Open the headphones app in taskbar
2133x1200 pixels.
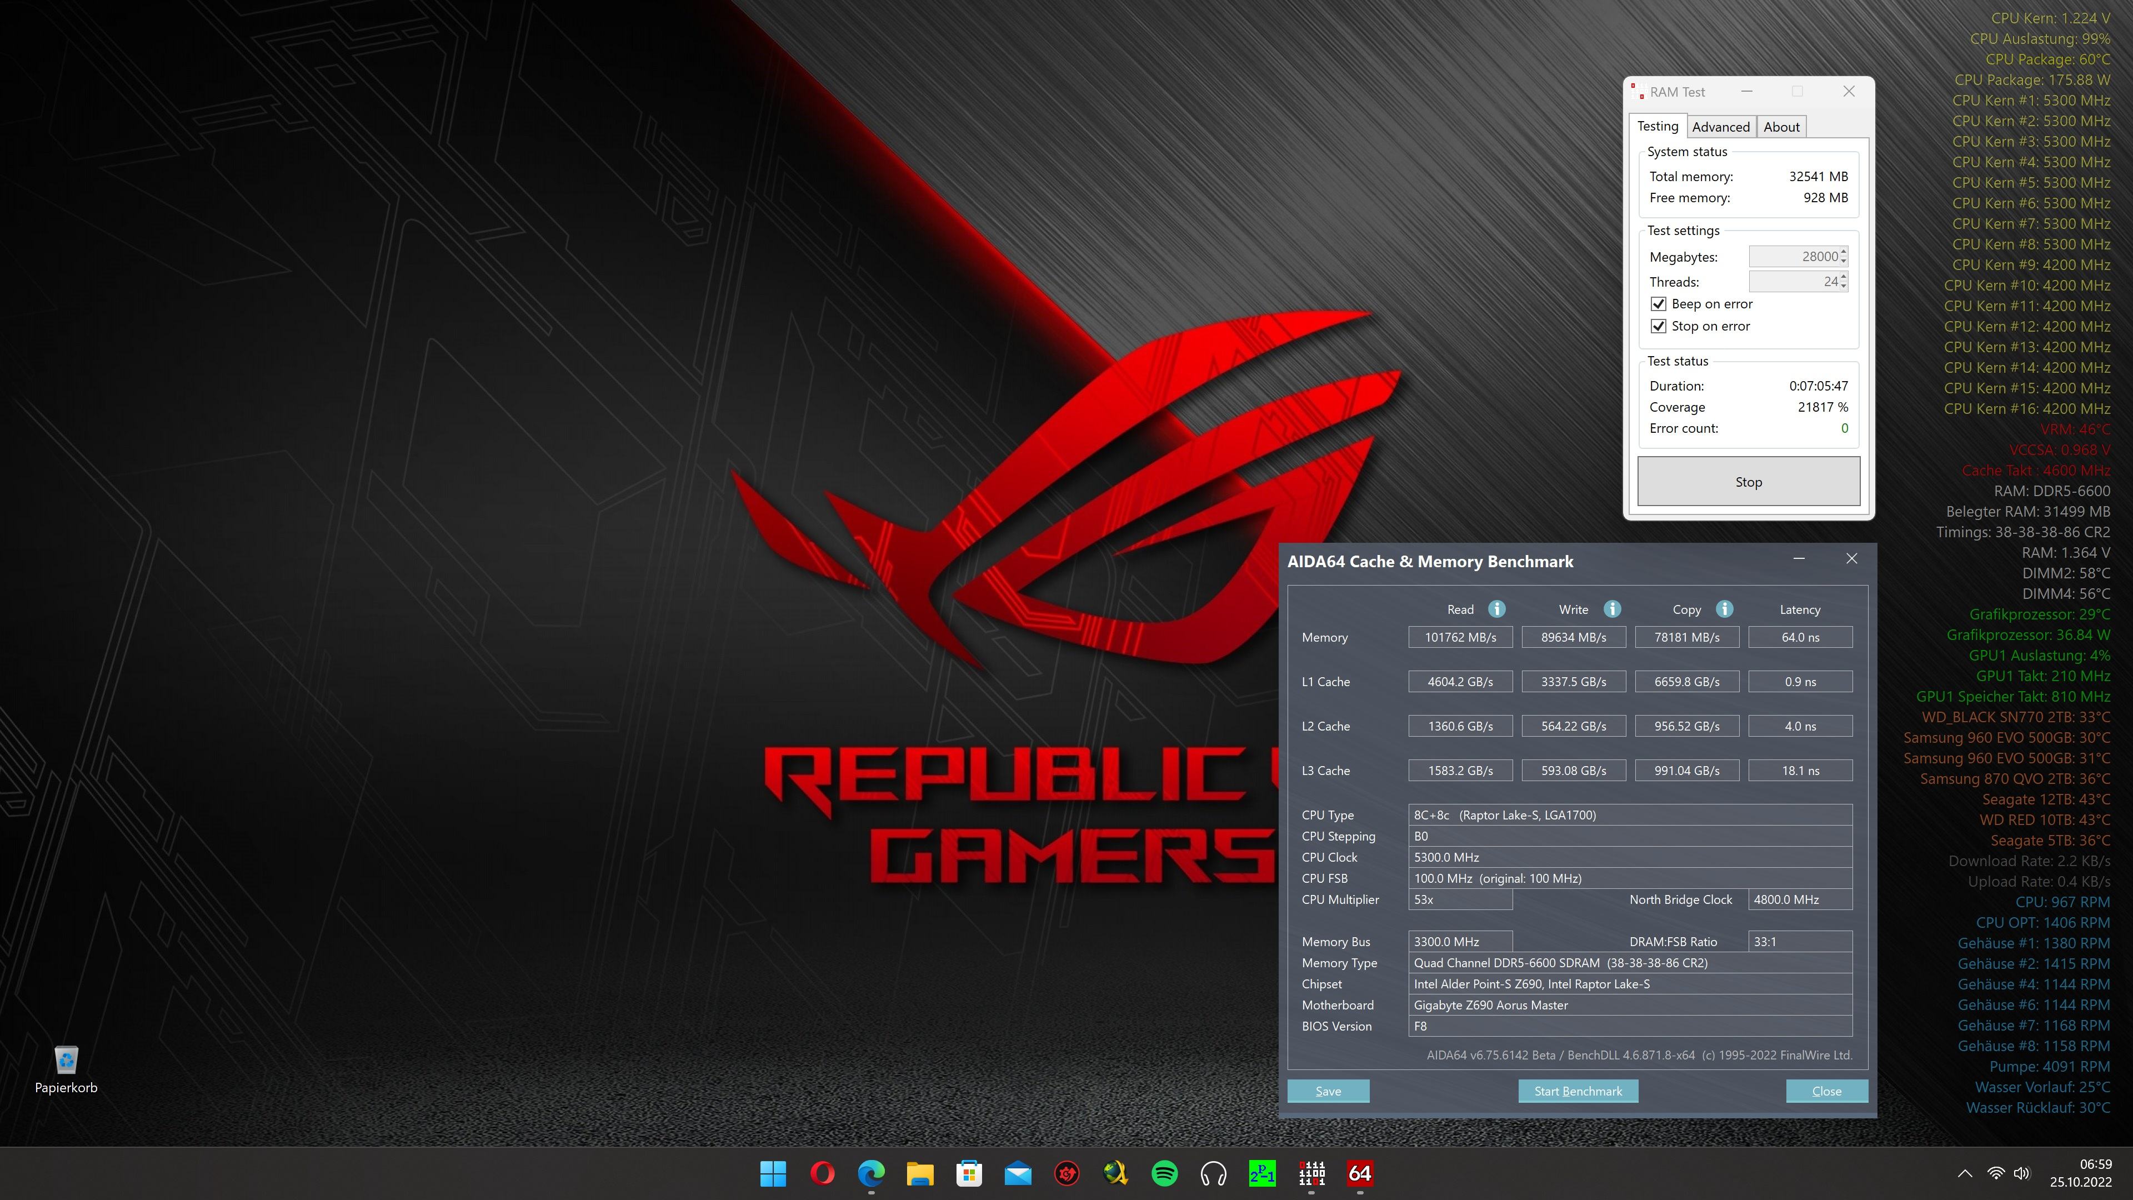point(1213,1173)
